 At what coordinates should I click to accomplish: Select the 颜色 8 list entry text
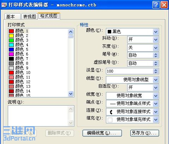[x=22, y=63]
